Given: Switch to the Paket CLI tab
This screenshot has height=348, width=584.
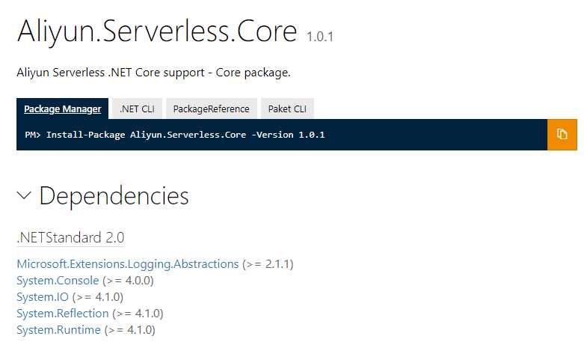Looking at the screenshot, I should (287, 109).
